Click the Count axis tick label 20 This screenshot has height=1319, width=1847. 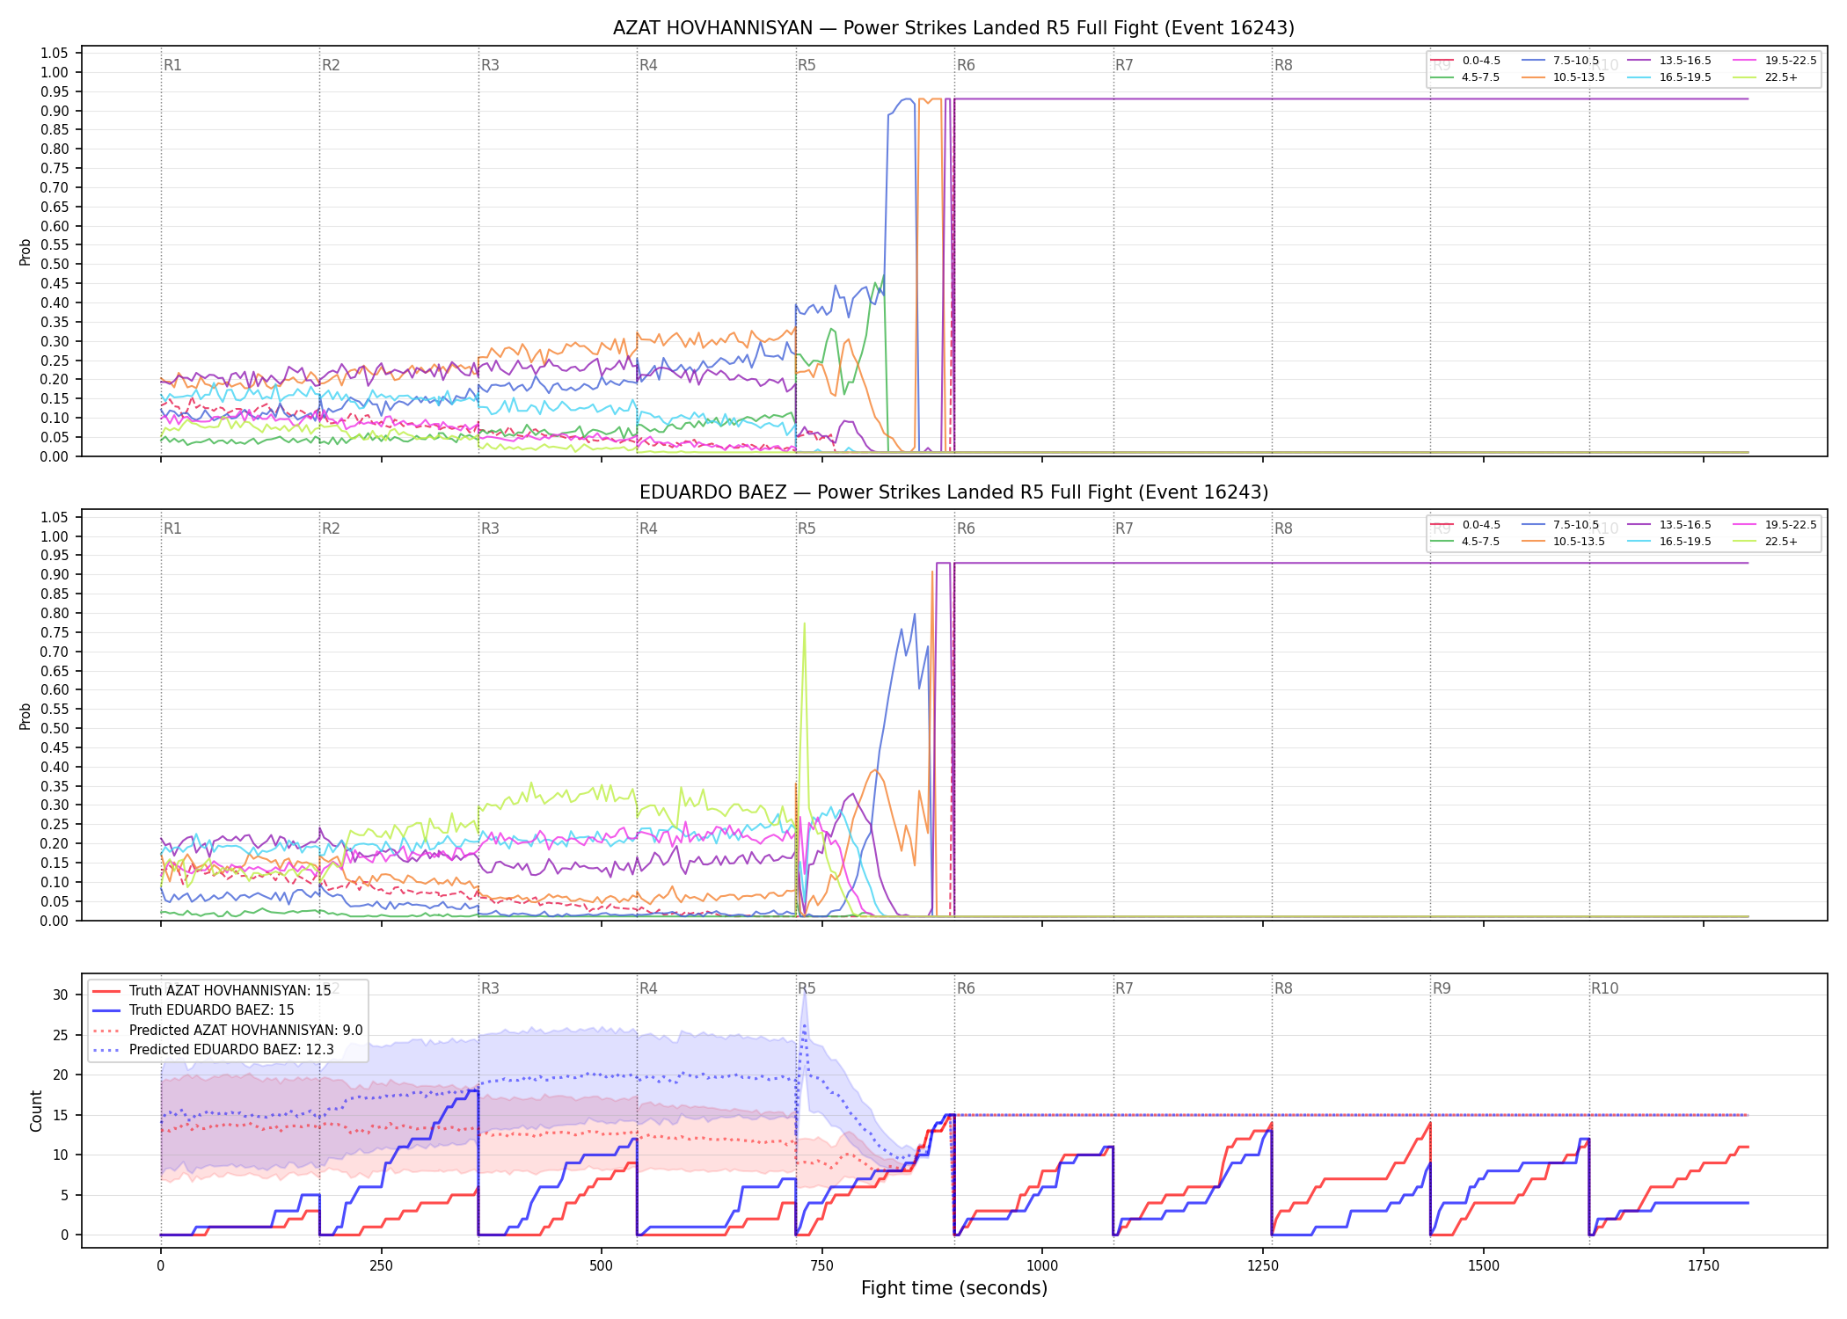61,1075
